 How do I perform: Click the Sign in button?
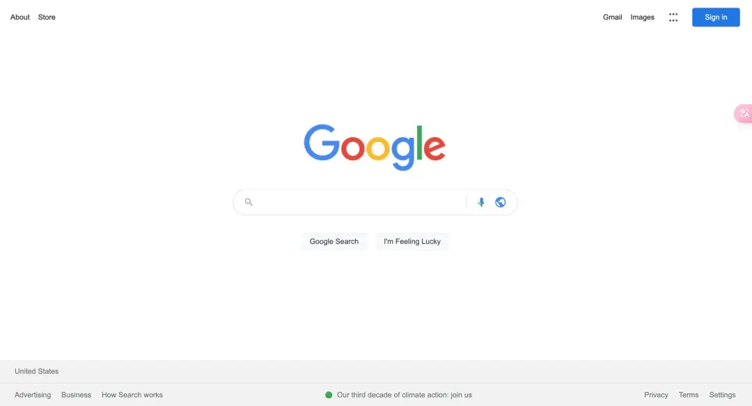716,17
